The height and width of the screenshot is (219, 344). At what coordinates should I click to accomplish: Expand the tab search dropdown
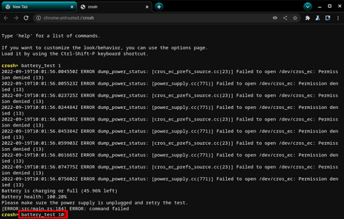[308, 7]
